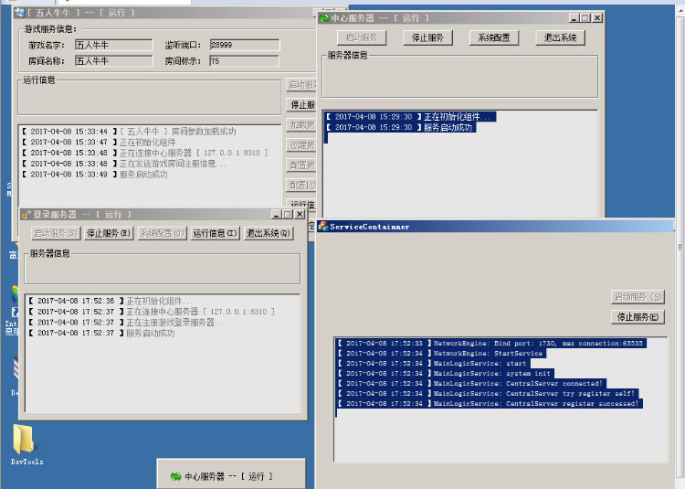Click the 游戏名字 field showing 五人牛牛
The height and width of the screenshot is (489, 685).
pos(113,44)
